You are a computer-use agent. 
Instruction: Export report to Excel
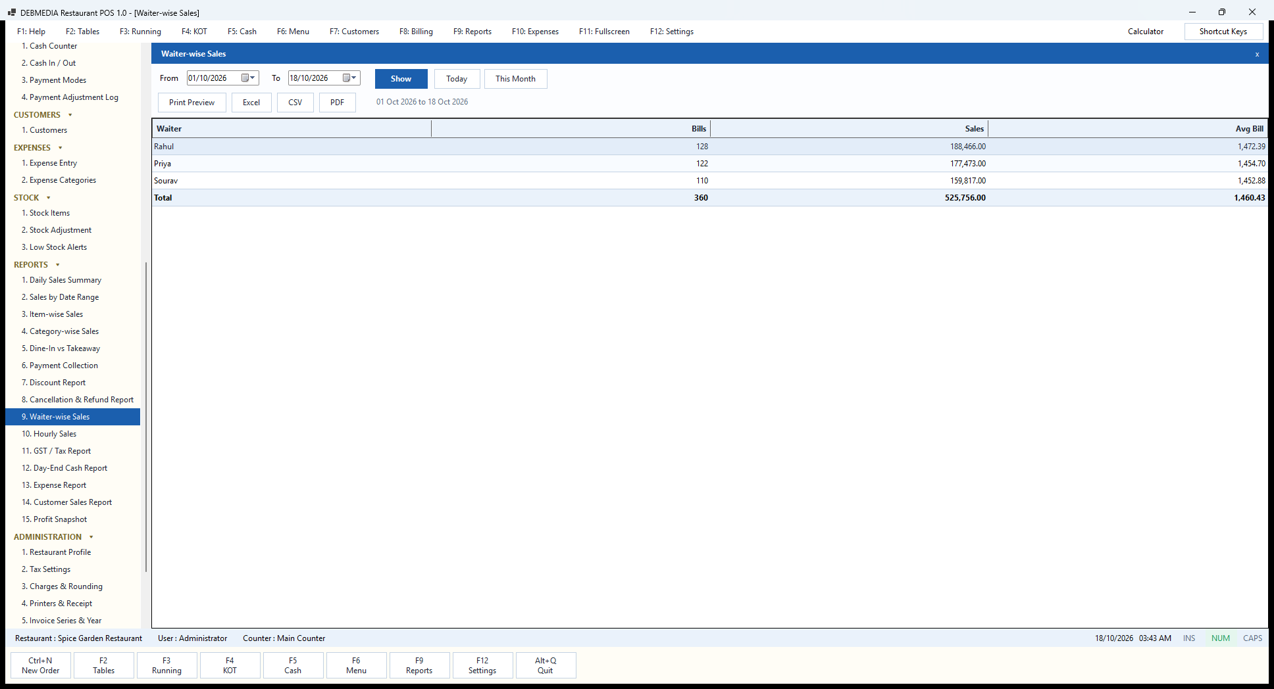coord(251,103)
